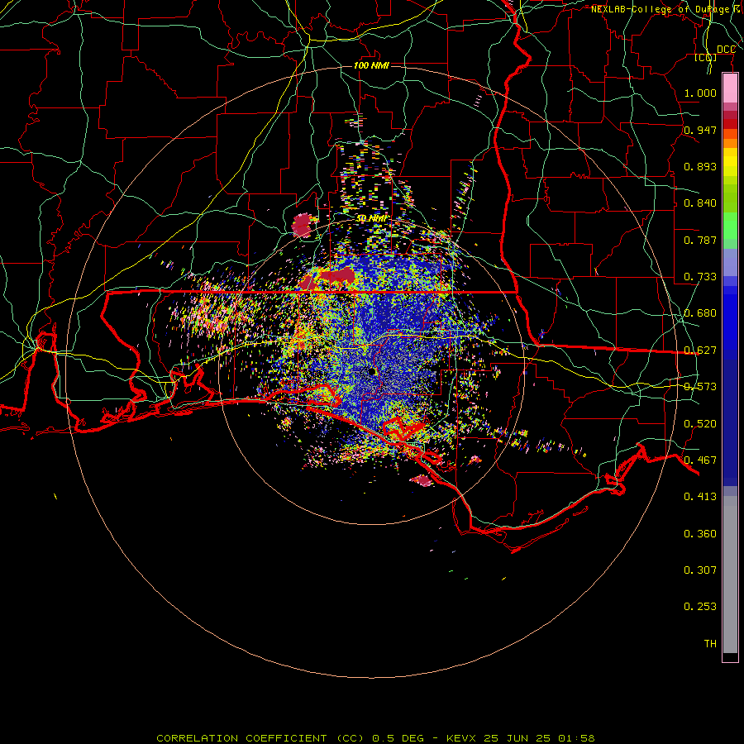744x744 pixels.
Task: Select the 0.627 legend value
Action: coord(700,351)
